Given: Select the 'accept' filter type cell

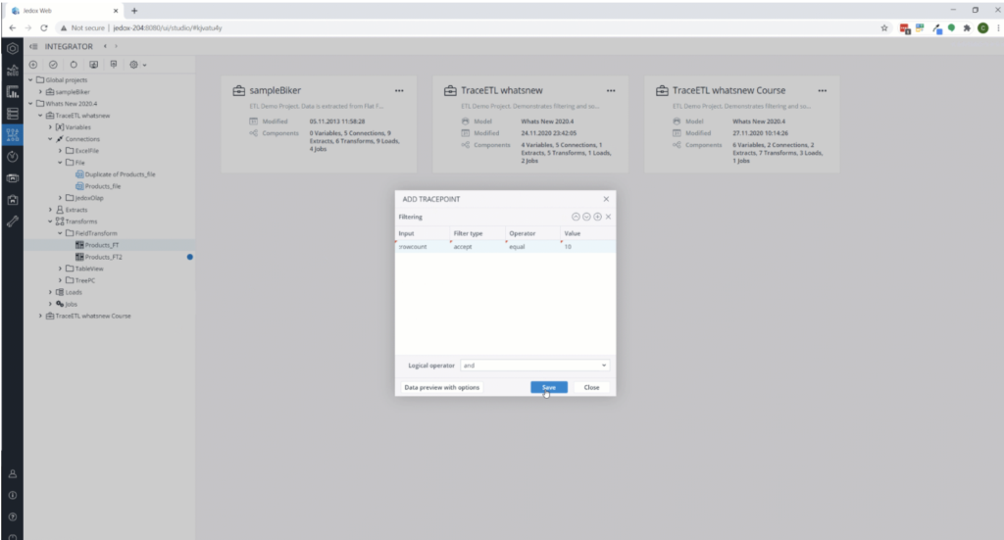Looking at the screenshot, I should (477, 246).
